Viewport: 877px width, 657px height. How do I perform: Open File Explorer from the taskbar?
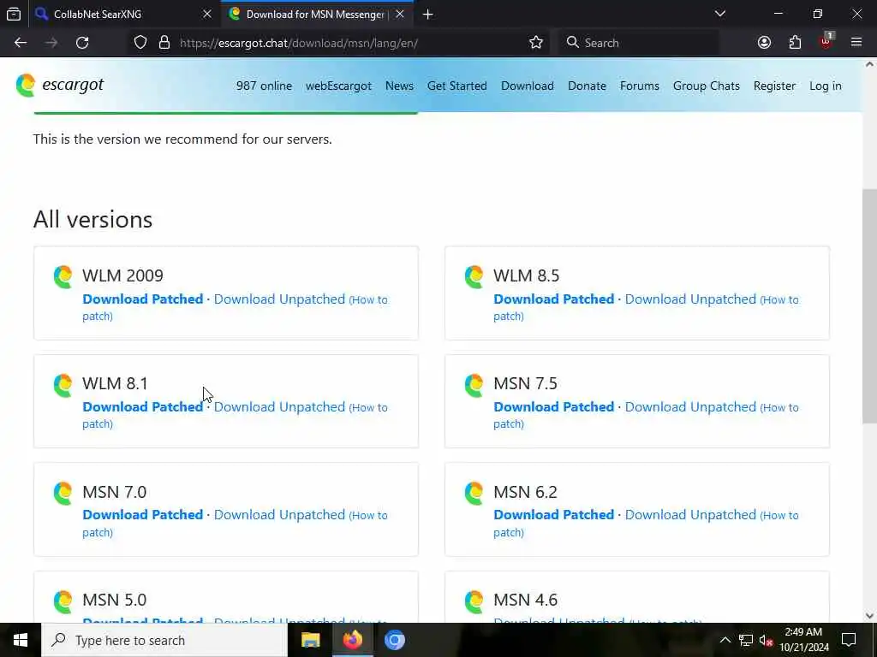[x=310, y=640]
